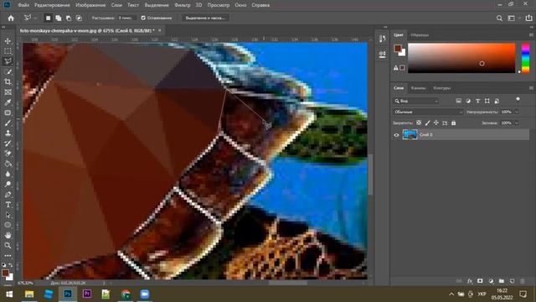Screen dimensions: 536x302
Task: Select the Ellipse shape tool
Action: click(8, 225)
